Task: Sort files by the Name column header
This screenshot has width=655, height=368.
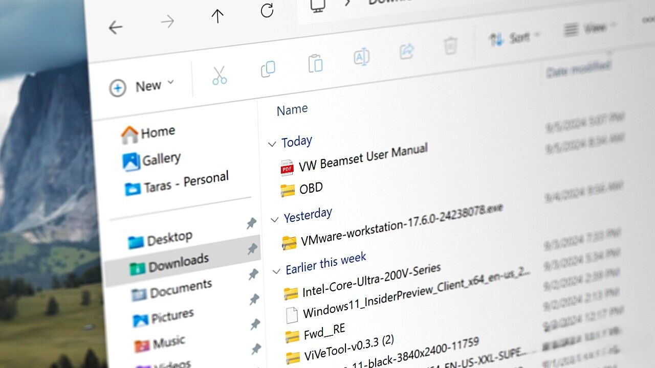Action: [x=292, y=109]
